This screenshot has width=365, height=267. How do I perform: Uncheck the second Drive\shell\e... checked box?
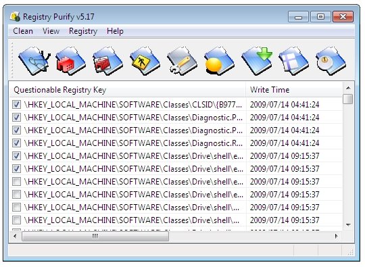[x=16, y=168]
